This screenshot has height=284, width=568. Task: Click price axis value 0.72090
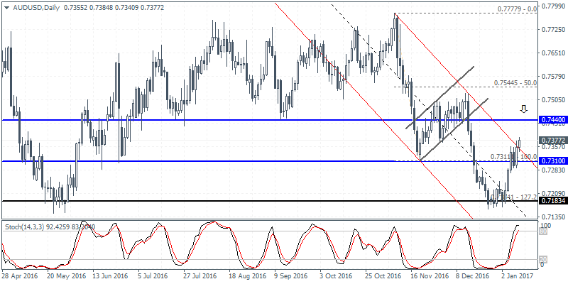[x=553, y=193]
